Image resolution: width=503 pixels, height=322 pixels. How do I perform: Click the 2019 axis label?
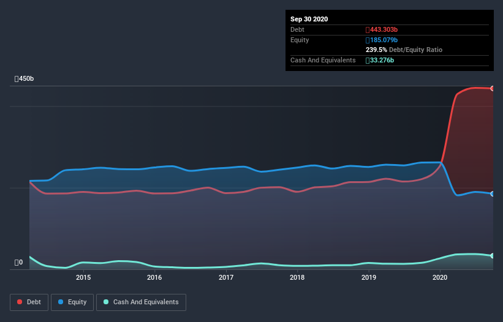point(369,277)
